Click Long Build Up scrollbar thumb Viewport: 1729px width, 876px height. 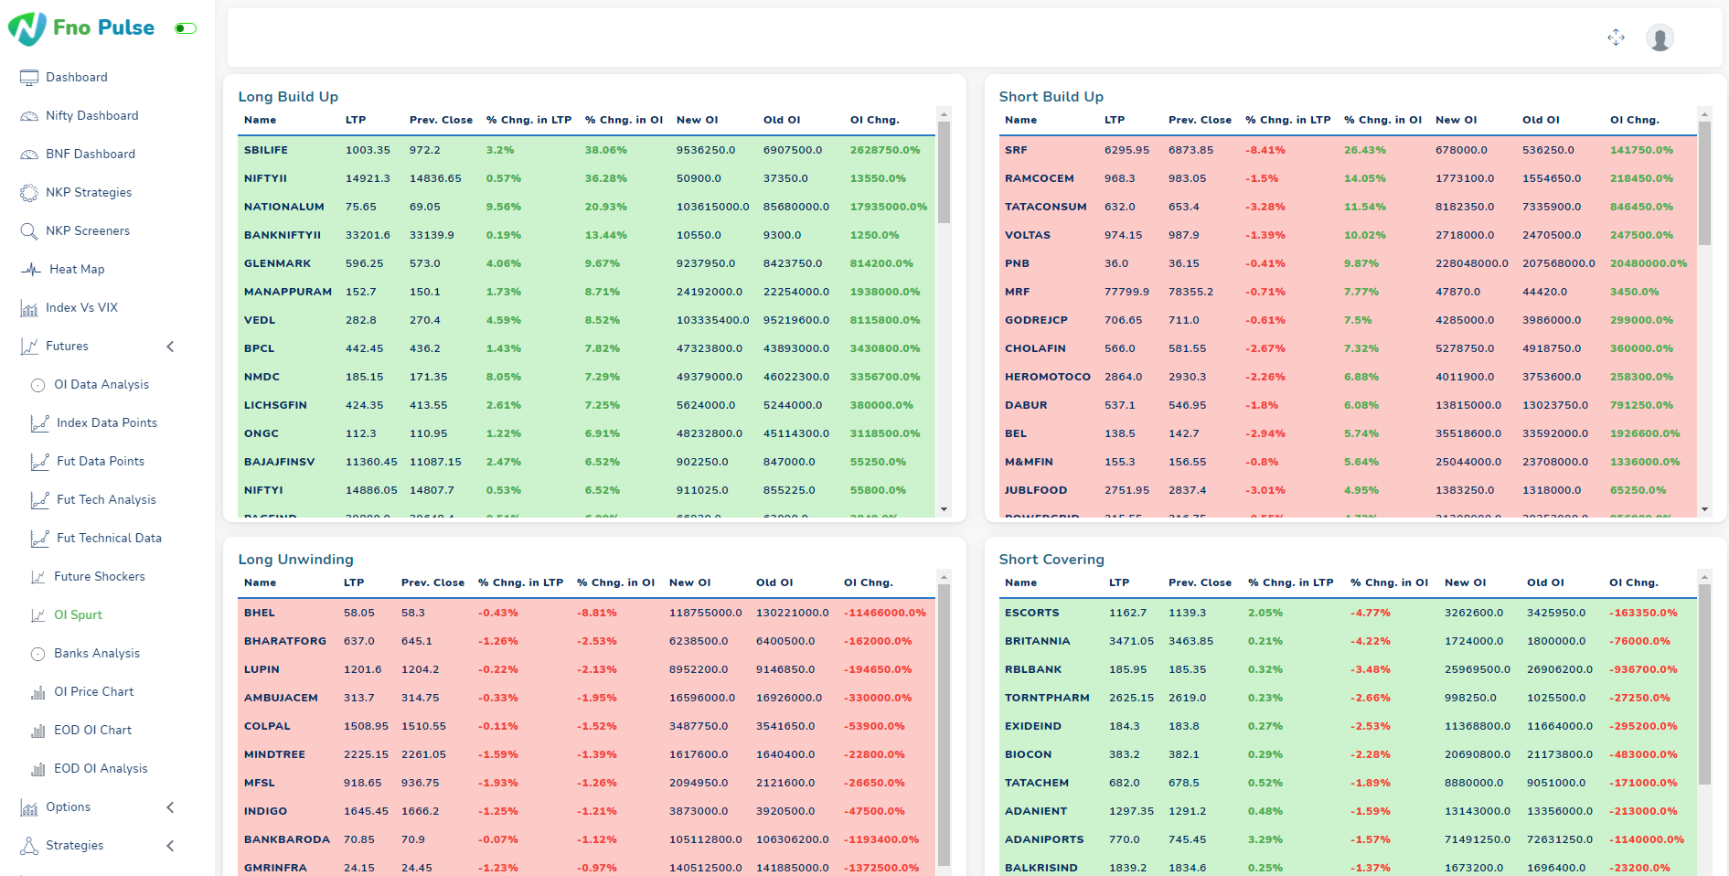tap(944, 172)
